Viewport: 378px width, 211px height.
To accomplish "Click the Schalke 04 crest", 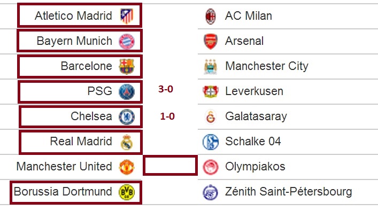I will point(211,142).
